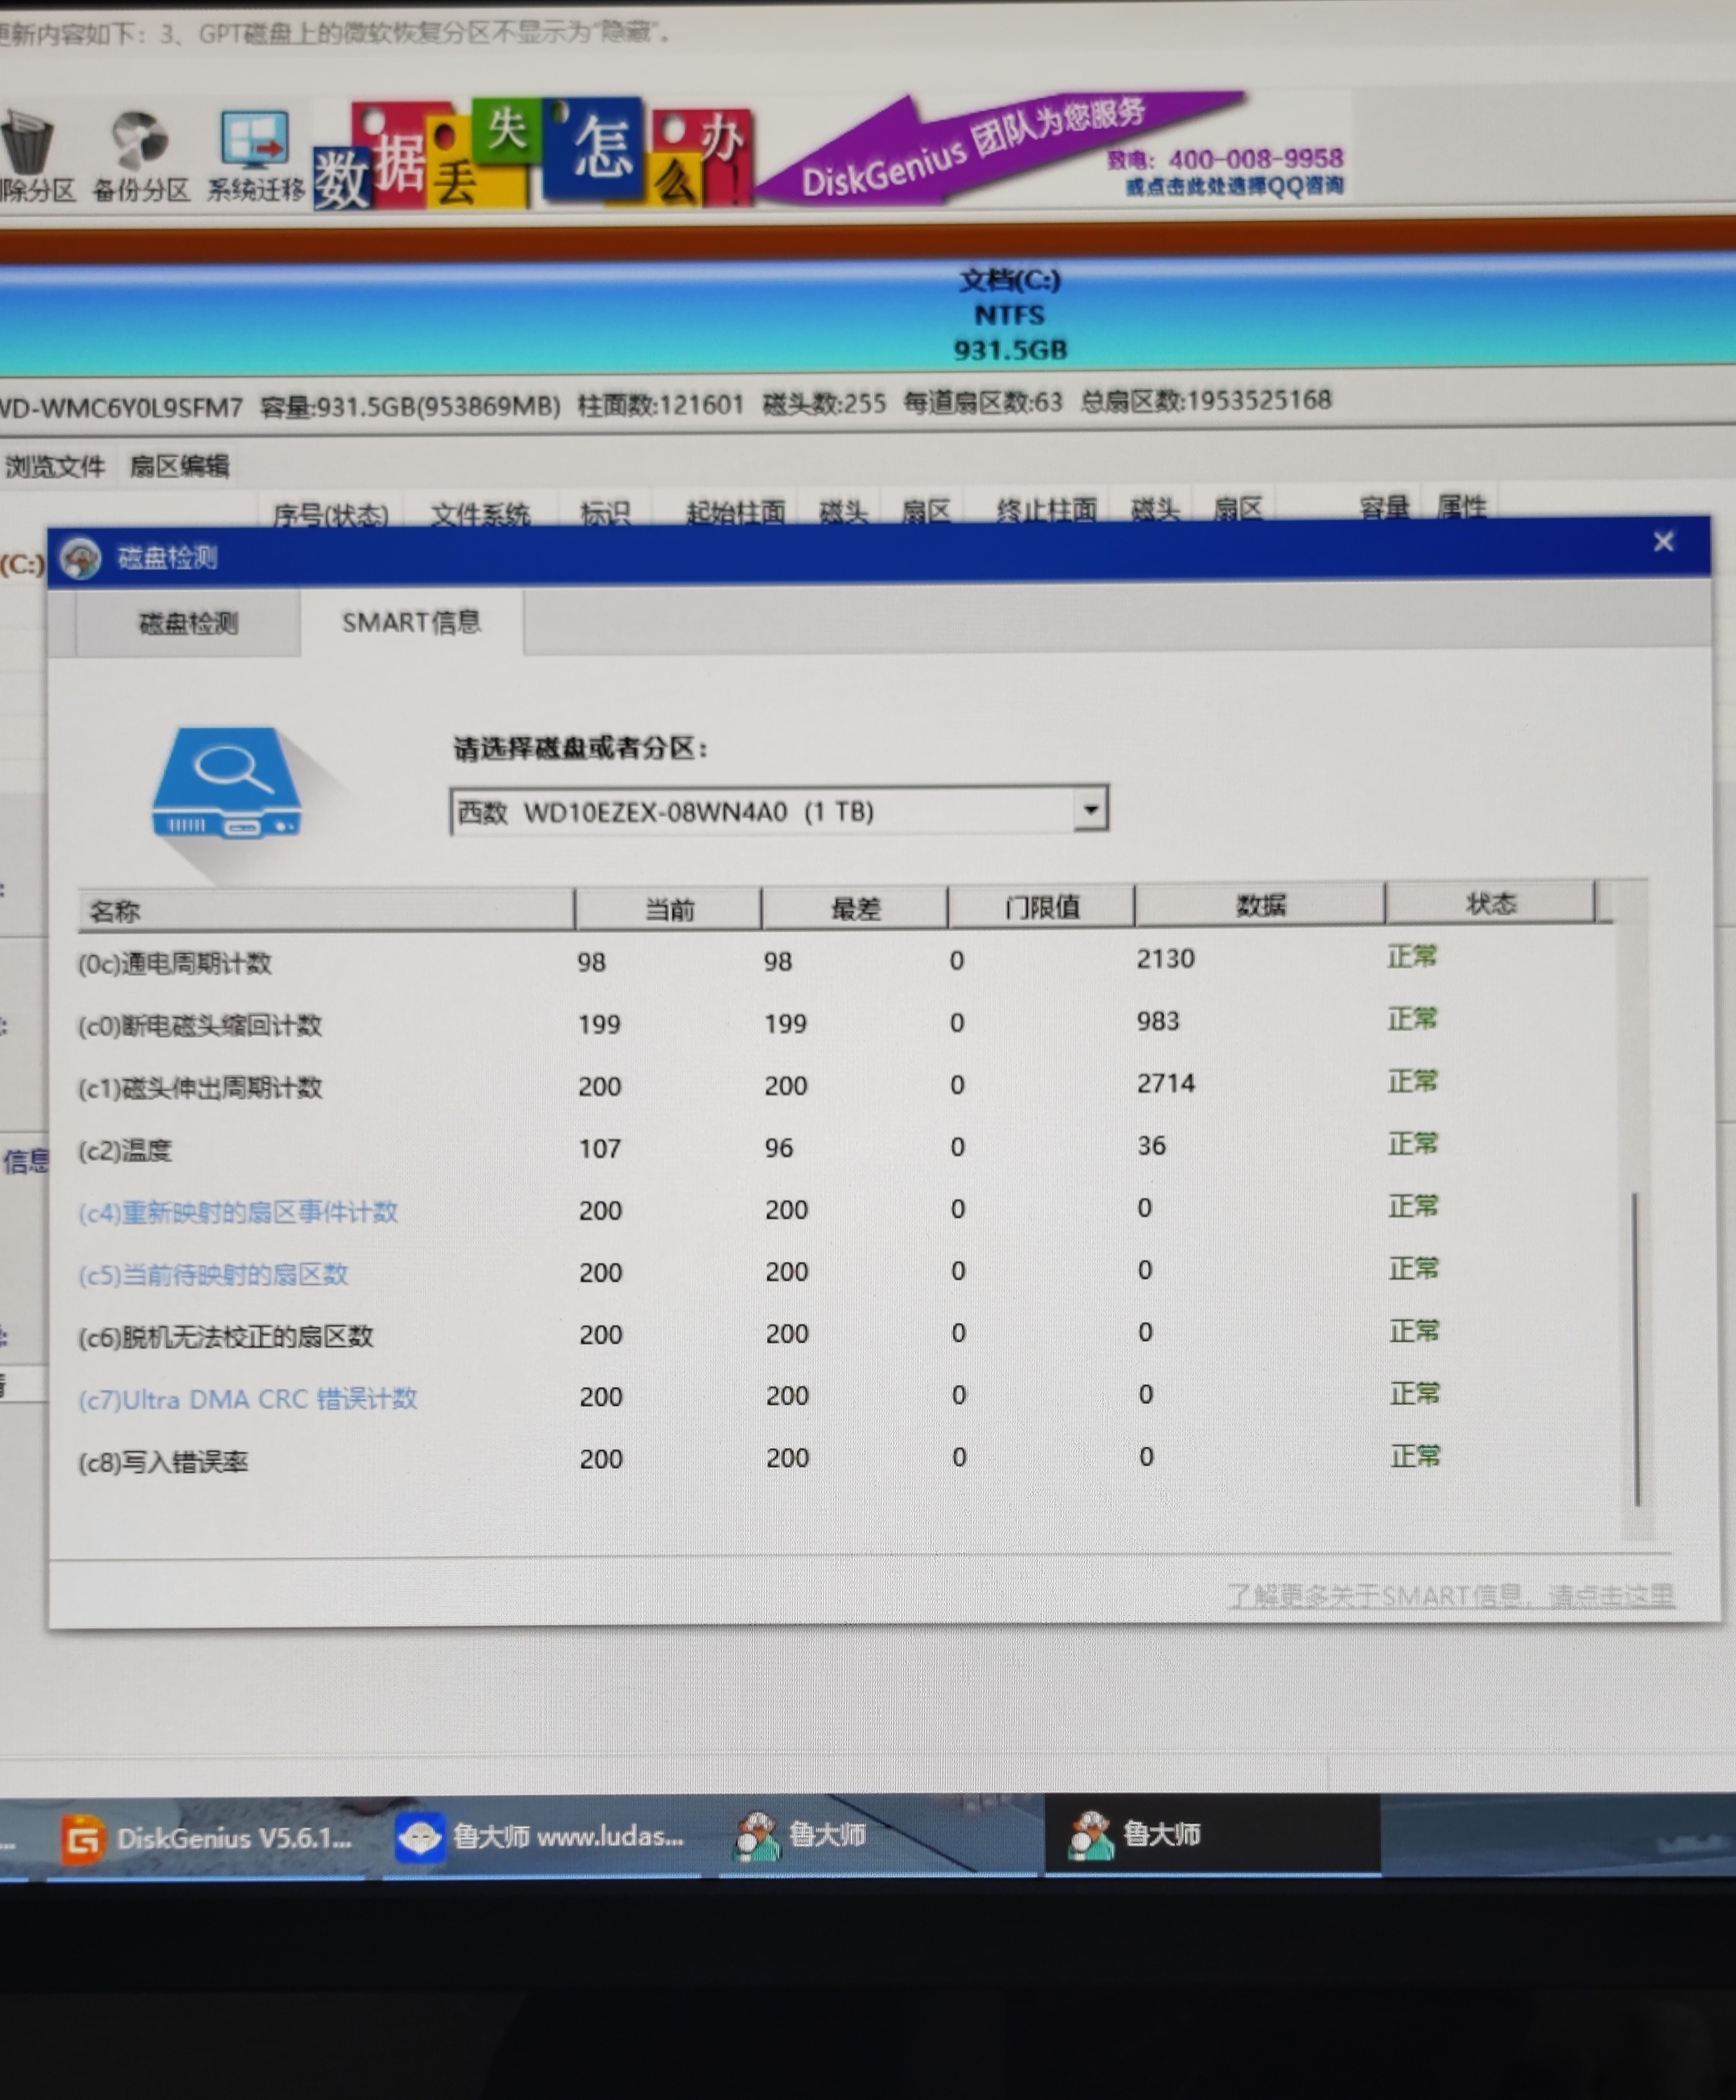
Task: Click the 当前 column header
Action: click(668, 909)
